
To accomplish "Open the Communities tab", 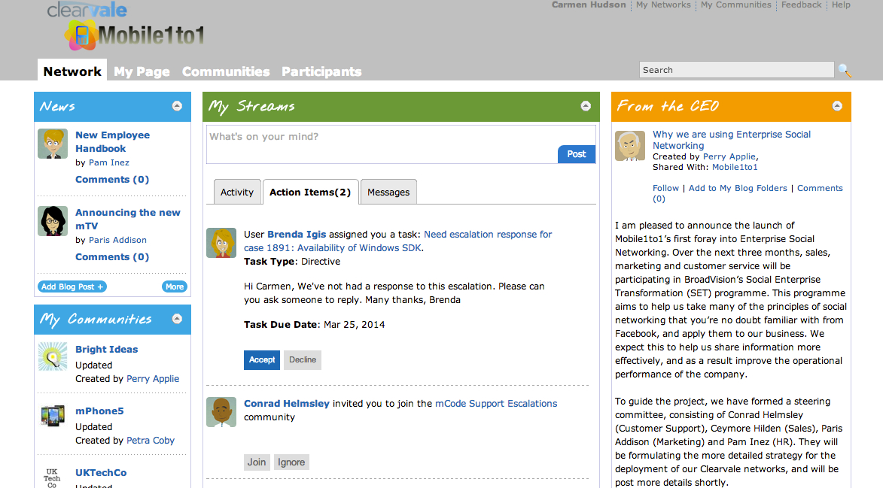I will pyautogui.click(x=226, y=71).
